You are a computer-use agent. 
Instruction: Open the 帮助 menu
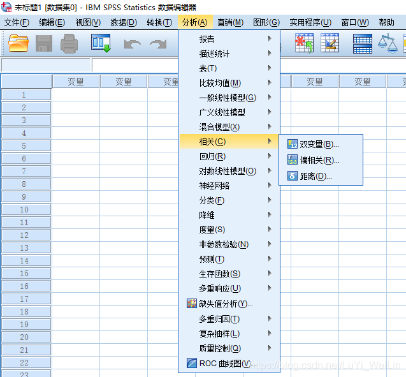pos(386,22)
